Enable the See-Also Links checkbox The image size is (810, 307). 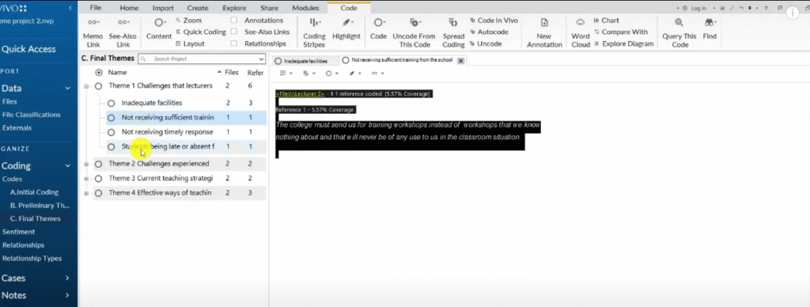coord(234,32)
